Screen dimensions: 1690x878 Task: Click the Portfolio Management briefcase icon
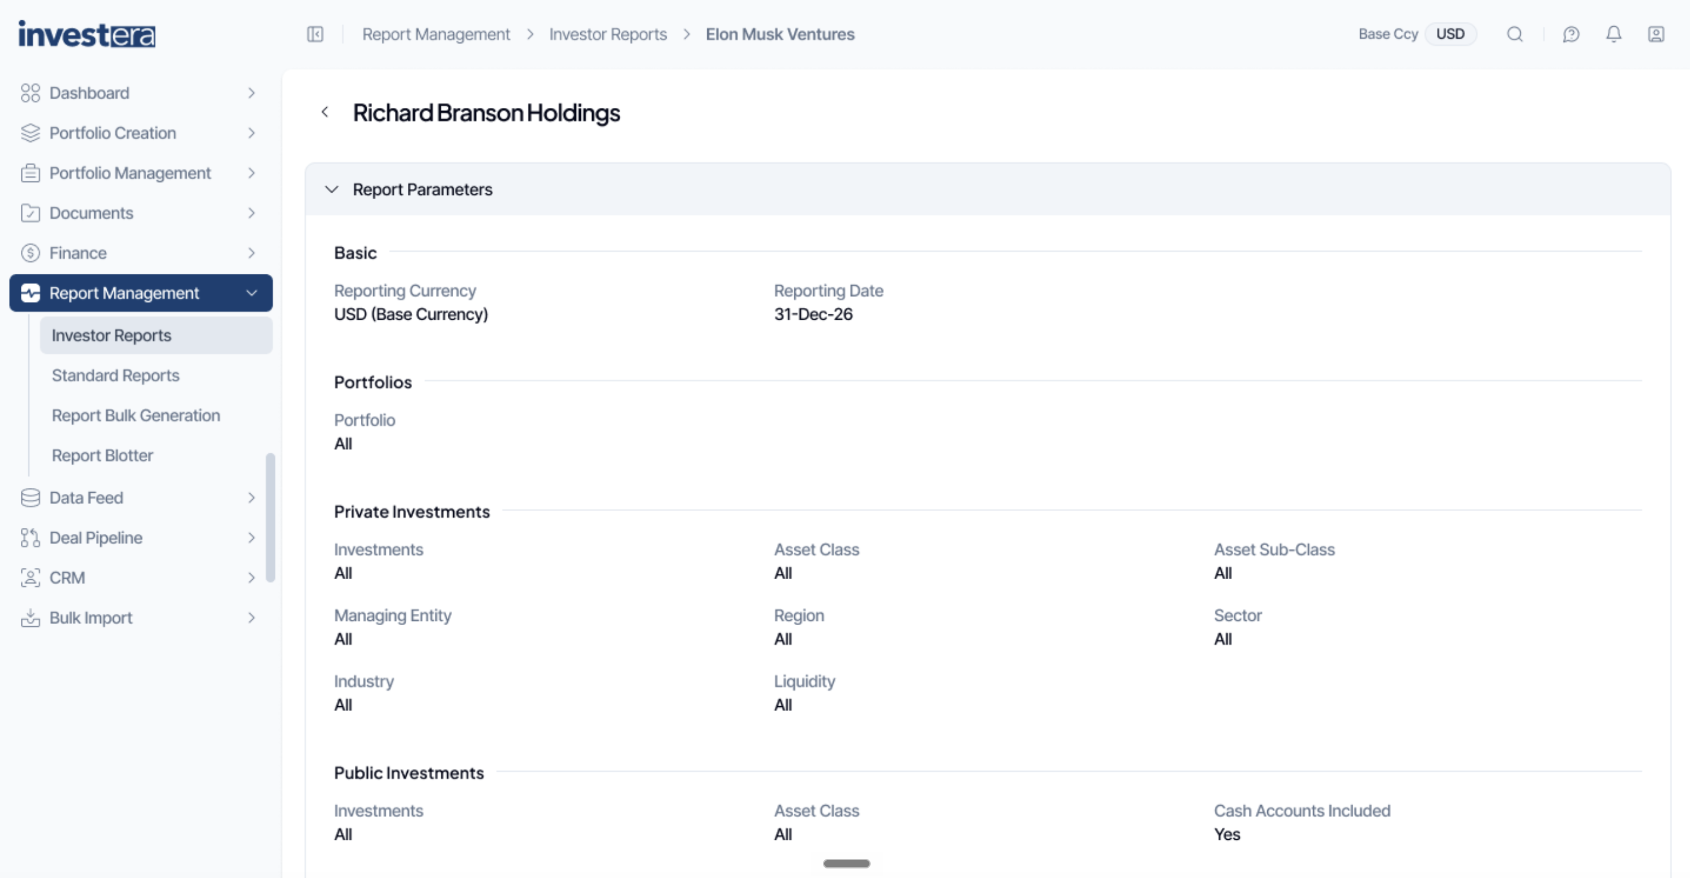pyautogui.click(x=30, y=173)
